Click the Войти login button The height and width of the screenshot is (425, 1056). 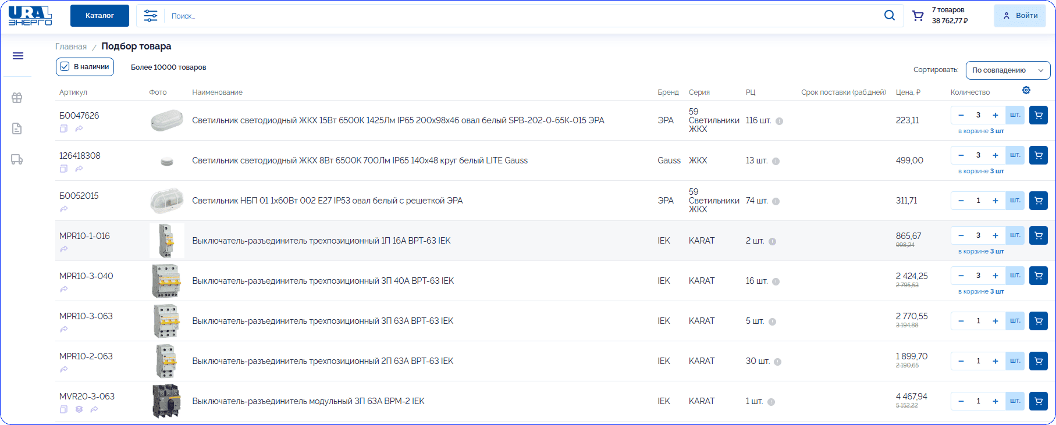pos(1019,16)
